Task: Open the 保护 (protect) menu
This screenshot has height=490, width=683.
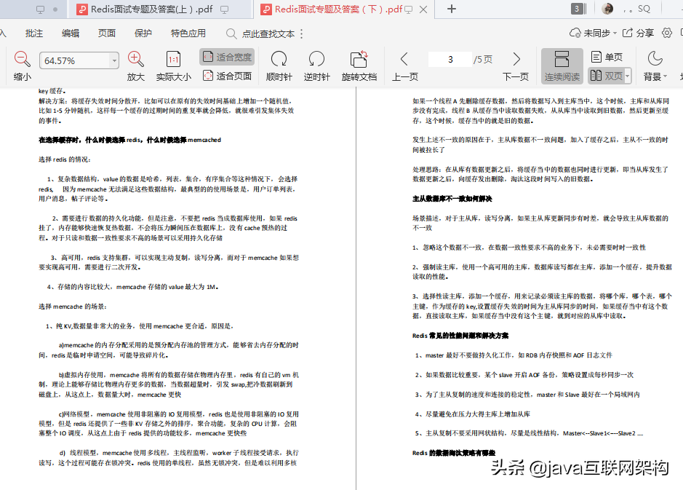Action: (143, 33)
